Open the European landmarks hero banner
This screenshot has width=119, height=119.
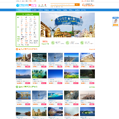(x=68, y=25)
